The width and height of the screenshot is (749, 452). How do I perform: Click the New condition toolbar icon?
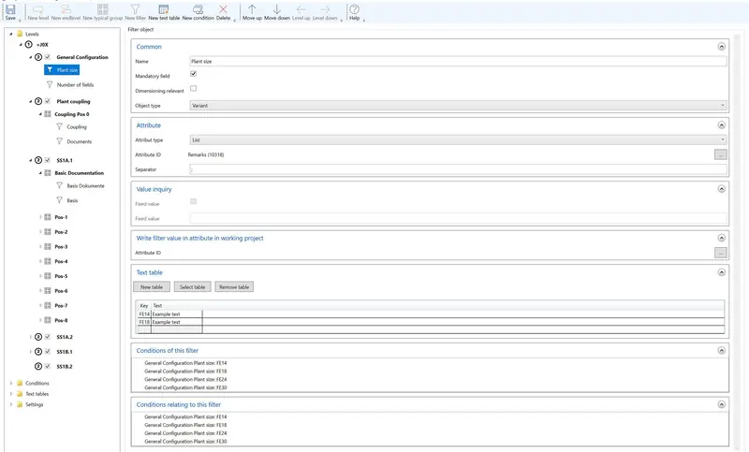pyautogui.click(x=198, y=8)
